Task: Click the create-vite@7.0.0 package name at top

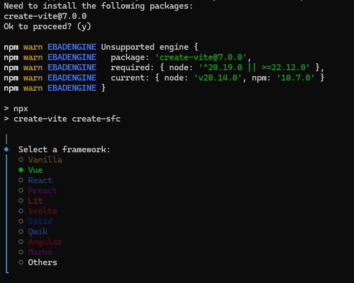Action: pyautogui.click(x=45, y=16)
